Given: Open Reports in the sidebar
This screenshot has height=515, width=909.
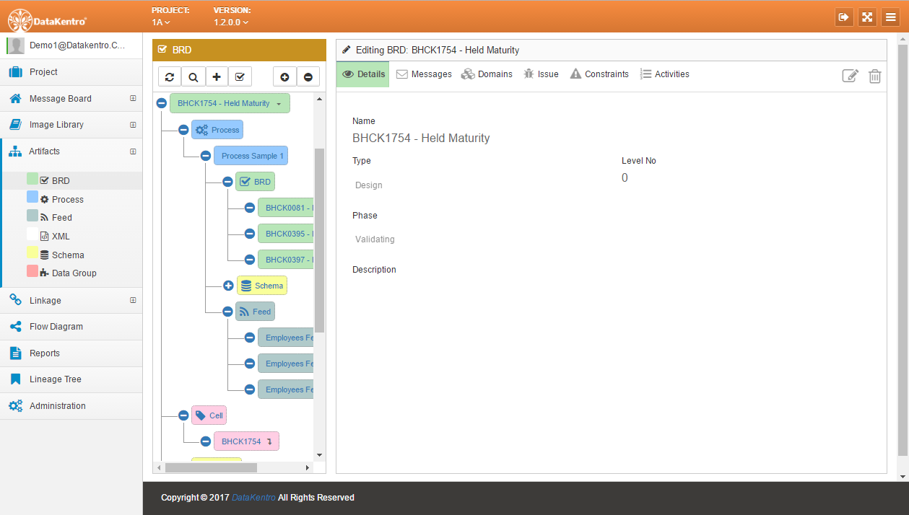Looking at the screenshot, I should pyautogui.click(x=71, y=353).
